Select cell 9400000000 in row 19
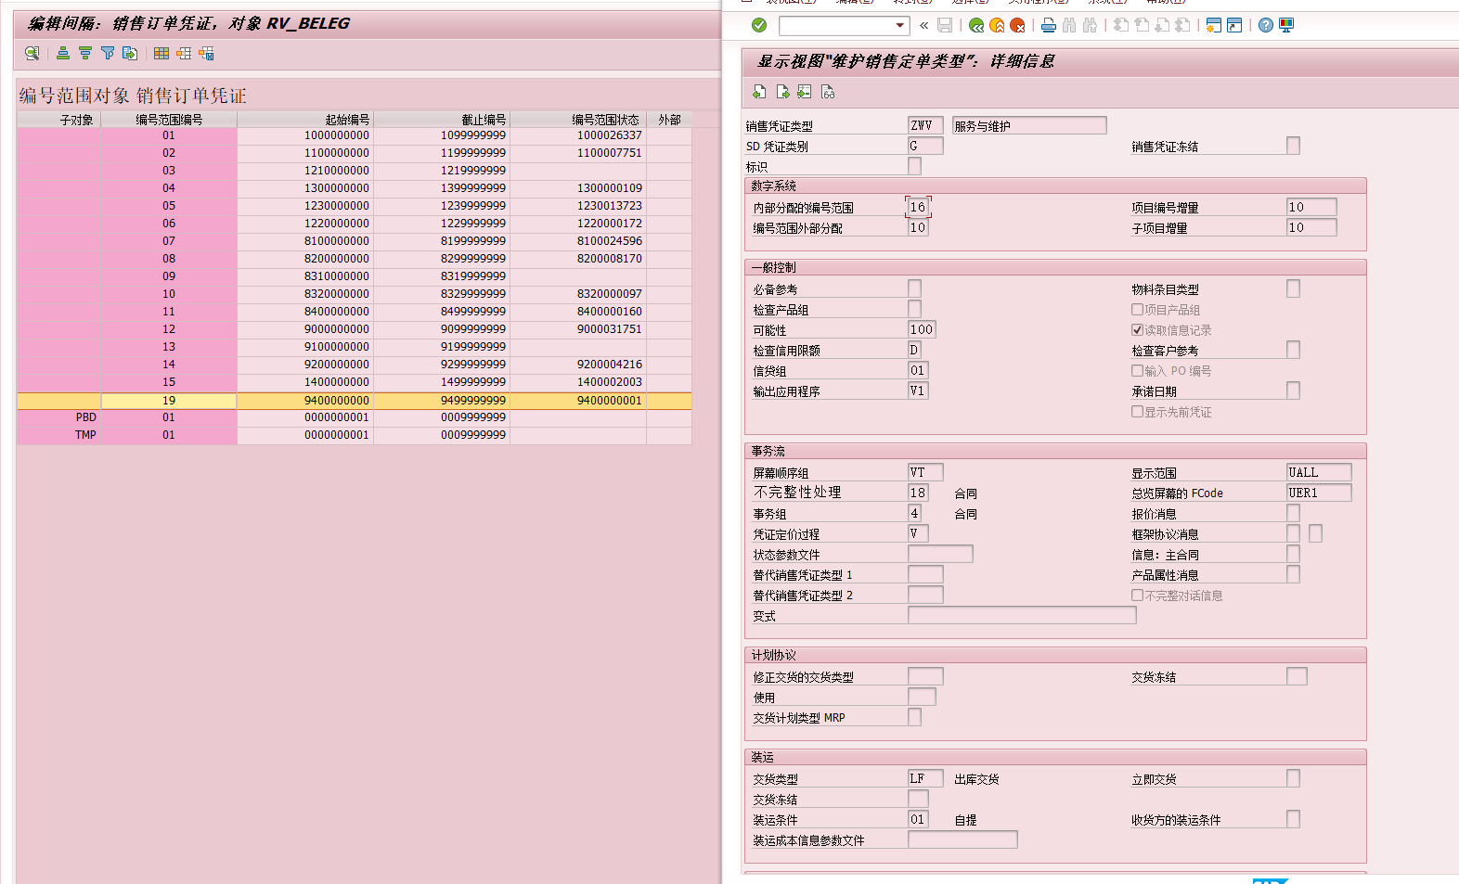The height and width of the screenshot is (884, 1459). pyautogui.click(x=305, y=401)
